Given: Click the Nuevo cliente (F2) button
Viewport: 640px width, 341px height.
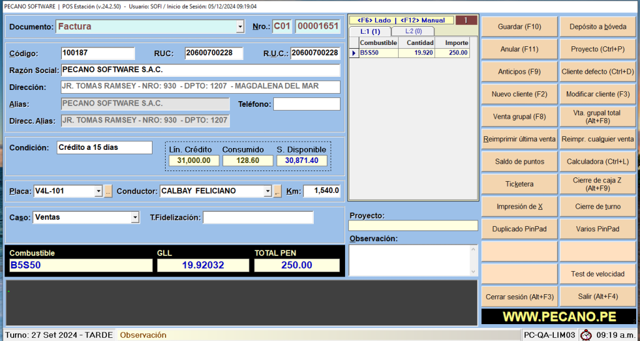Looking at the screenshot, I should point(519,94).
